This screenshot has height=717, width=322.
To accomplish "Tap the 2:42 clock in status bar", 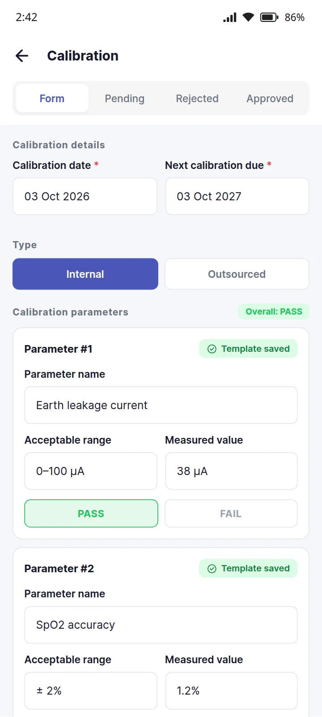I will pos(26,17).
